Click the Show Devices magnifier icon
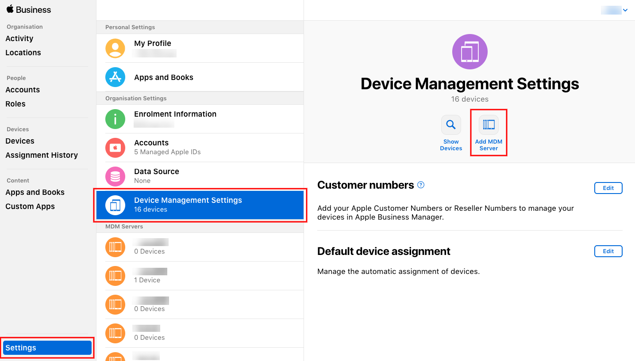635x361 pixels. coord(451,125)
